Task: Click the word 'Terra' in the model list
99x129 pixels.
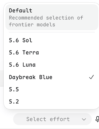Action: [x=31, y=52]
